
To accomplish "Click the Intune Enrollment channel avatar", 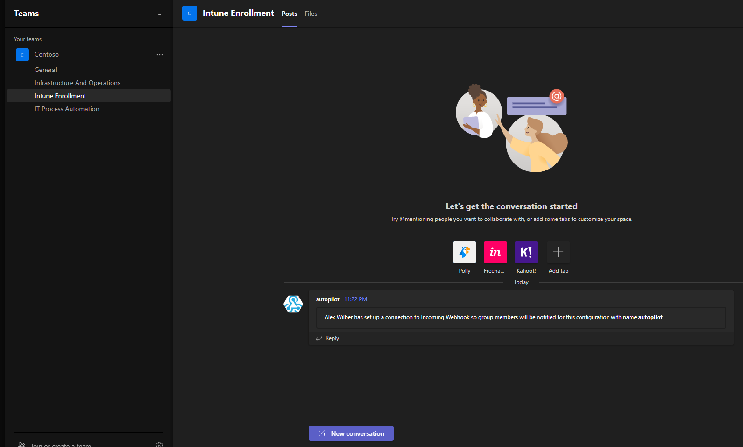I will coord(190,13).
